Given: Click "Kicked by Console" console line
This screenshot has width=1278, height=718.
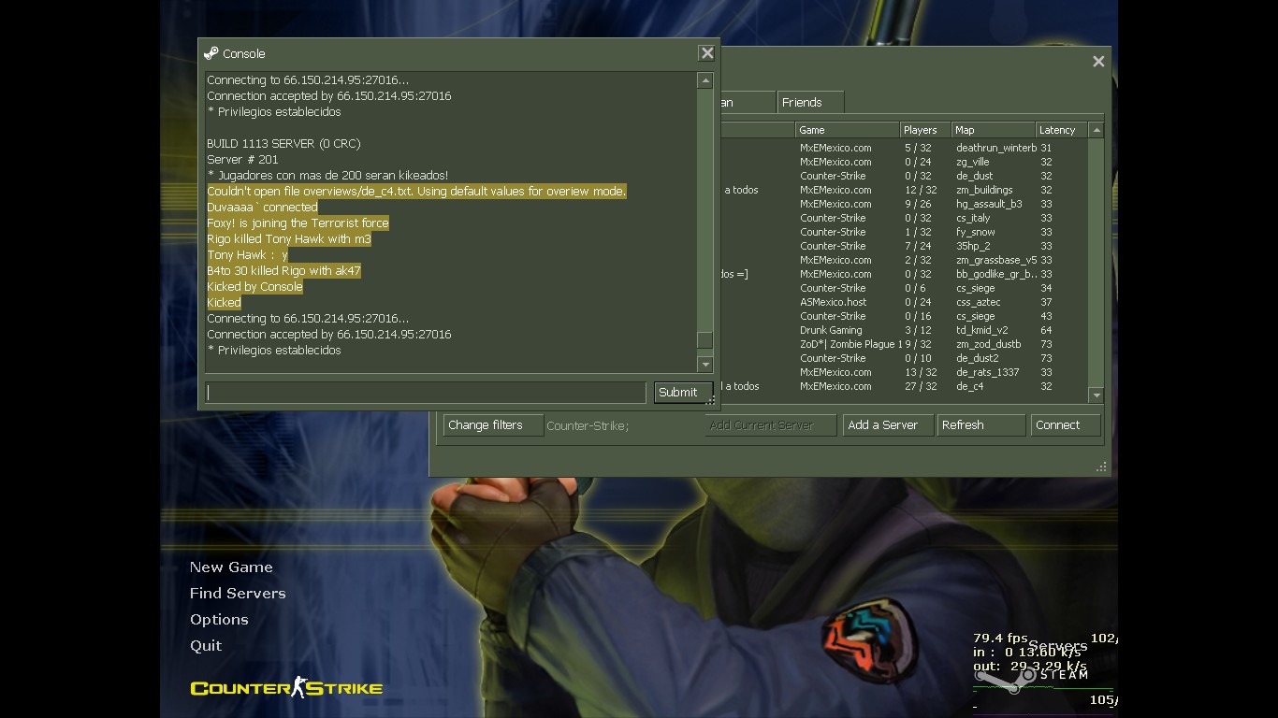Looking at the screenshot, I should point(254,287).
